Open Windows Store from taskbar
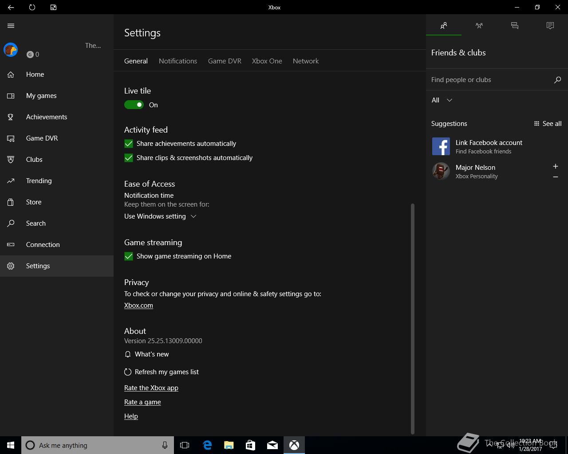This screenshot has height=454, width=568. click(x=251, y=445)
